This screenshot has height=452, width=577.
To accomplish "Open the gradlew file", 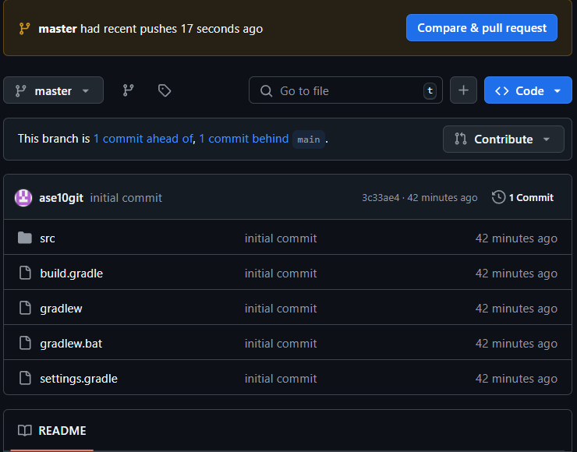I will [x=61, y=309].
